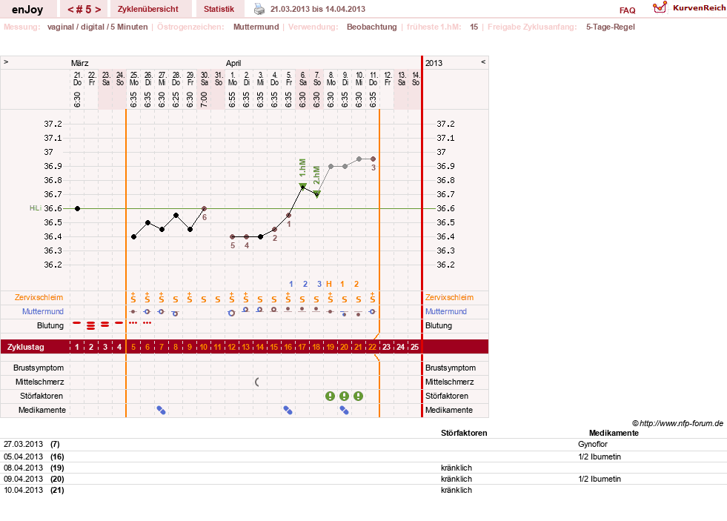Click the Muttermund symbol on cycle day 8
This screenshot has height=521, width=727.
175,313
